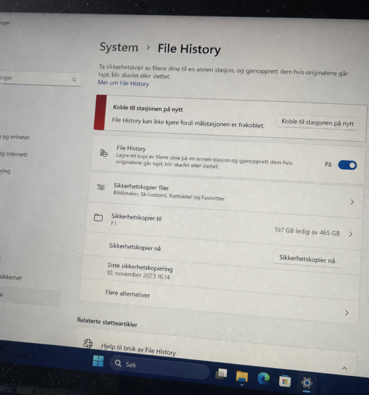Select the 'og enheter' sidebar item

(x=15, y=137)
